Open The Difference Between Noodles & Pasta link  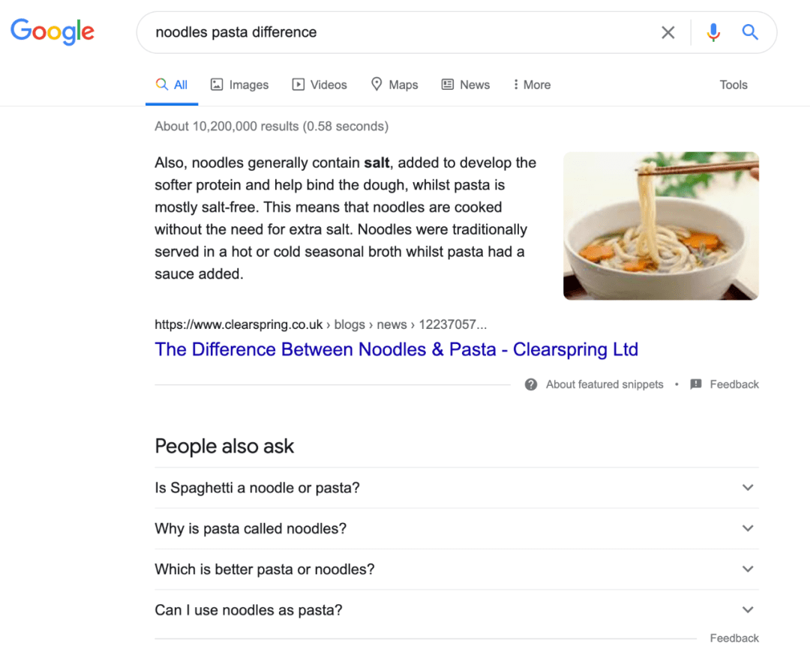point(396,349)
